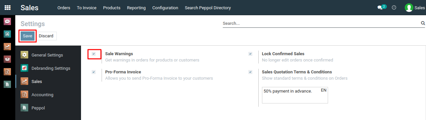Open the activities clock icon
This screenshot has width=426, height=120.
pyautogui.click(x=394, y=8)
